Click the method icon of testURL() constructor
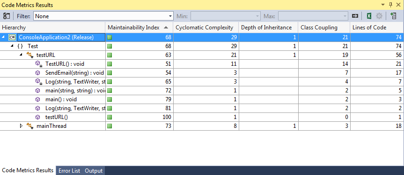The width and height of the screenshot is (404, 175). point(37,117)
